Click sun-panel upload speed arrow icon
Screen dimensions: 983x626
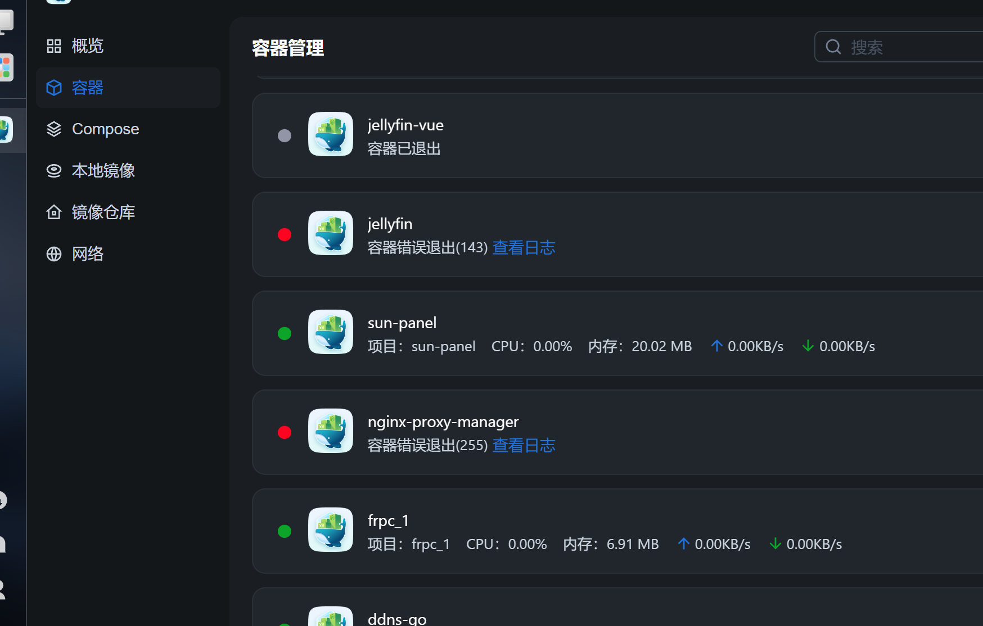coord(716,346)
